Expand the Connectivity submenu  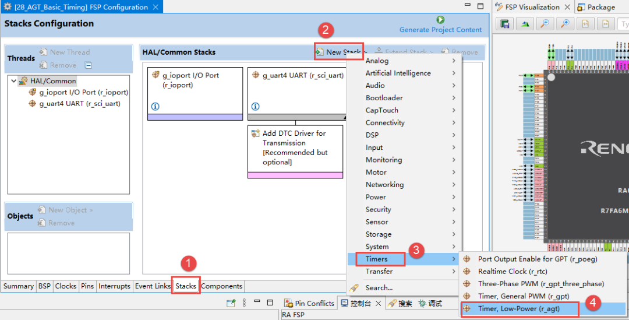pos(453,123)
